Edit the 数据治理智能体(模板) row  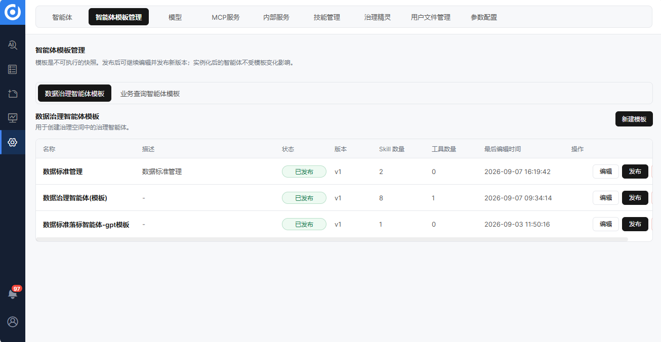point(606,198)
